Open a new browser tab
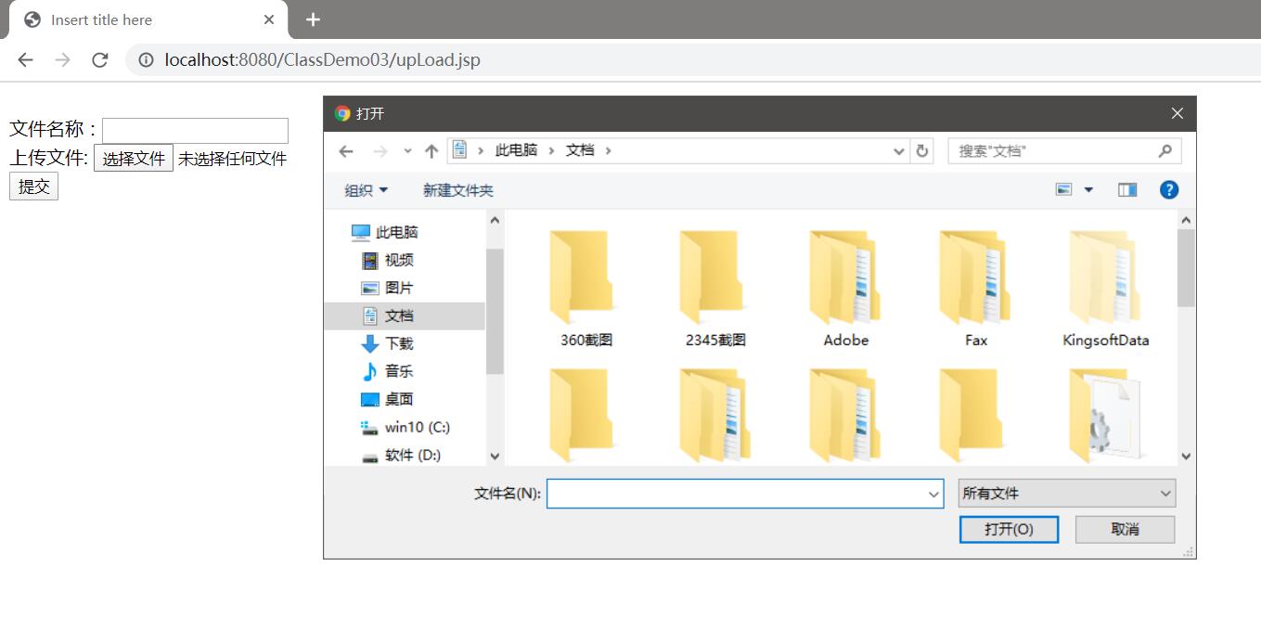This screenshot has width=1261, height=618. (x=313, y=19)
